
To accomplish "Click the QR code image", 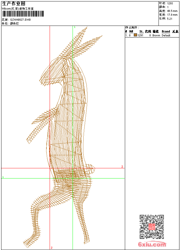I will coord(152,227).
